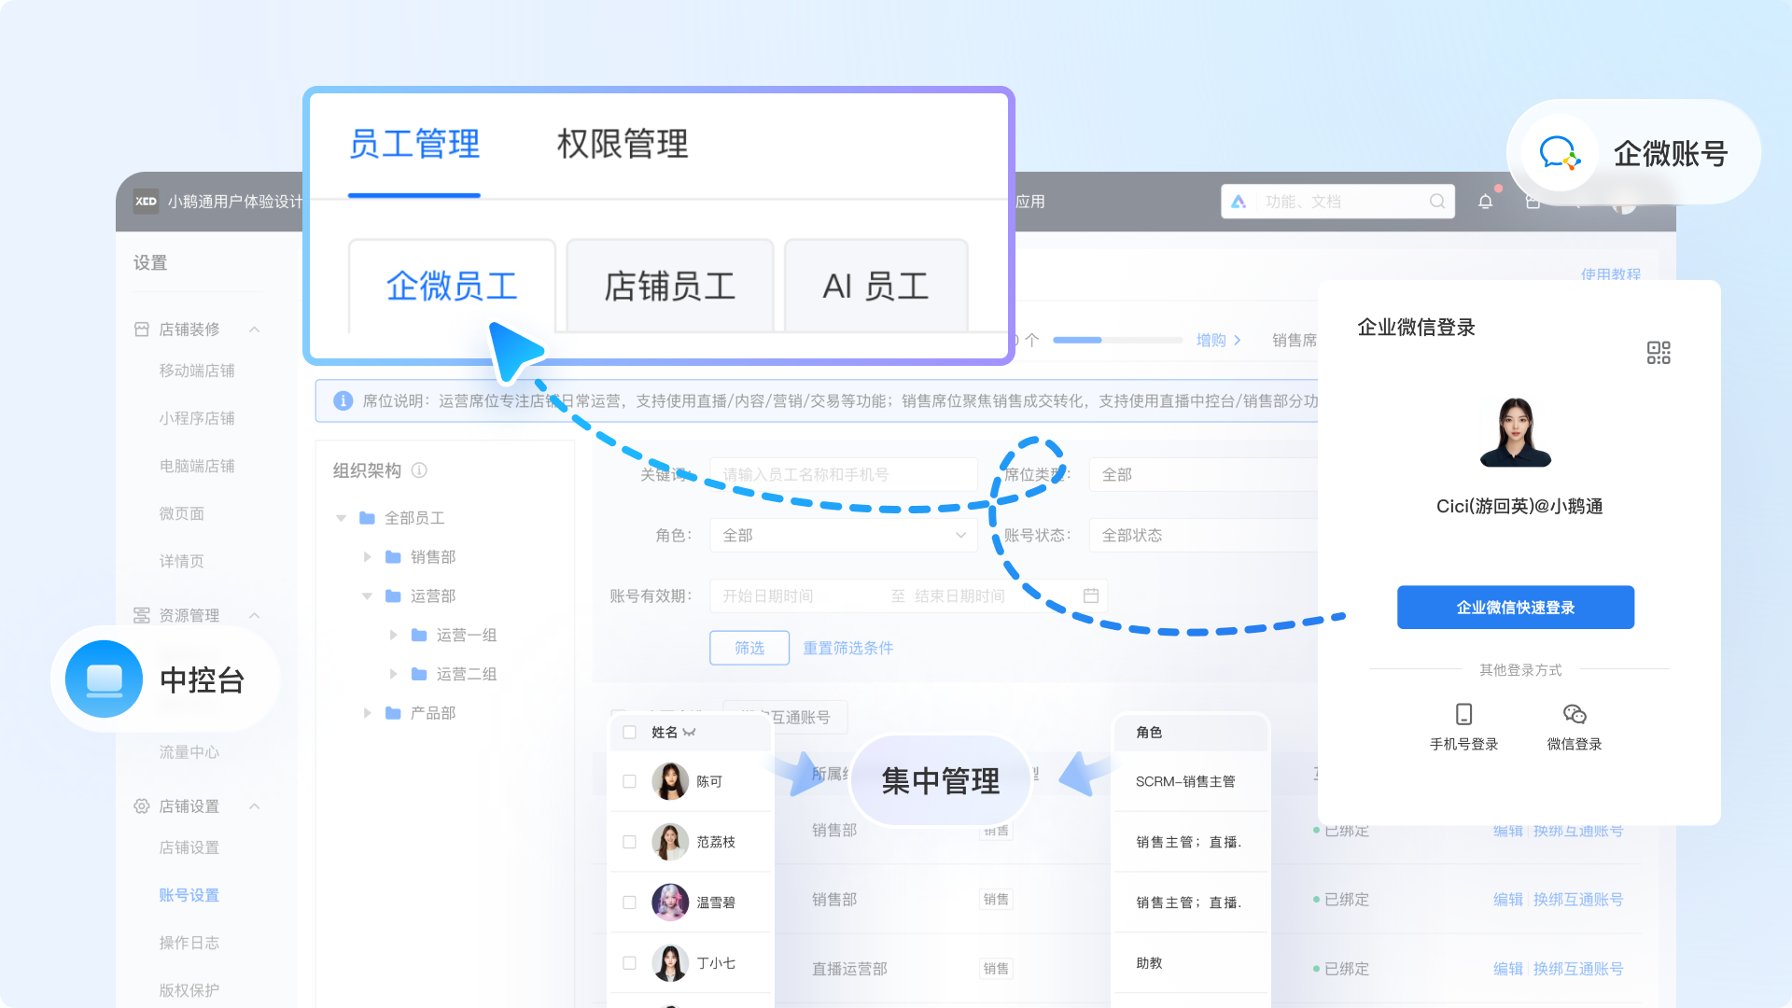Screen dimensions: 1792x1008
Task: Click the 产品部 folder icon
Action: coord(394,713)
